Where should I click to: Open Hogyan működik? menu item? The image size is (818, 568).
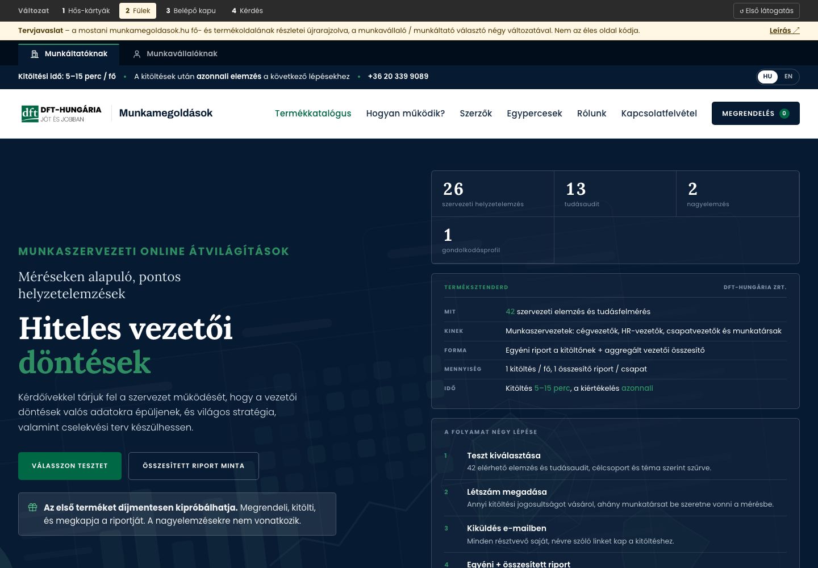tap(406, 114)
